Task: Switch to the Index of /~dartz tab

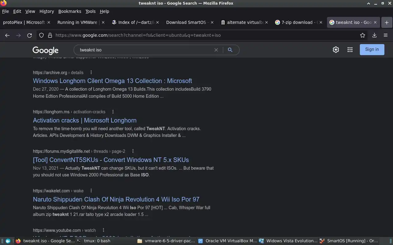Action: tap(135, 22)
